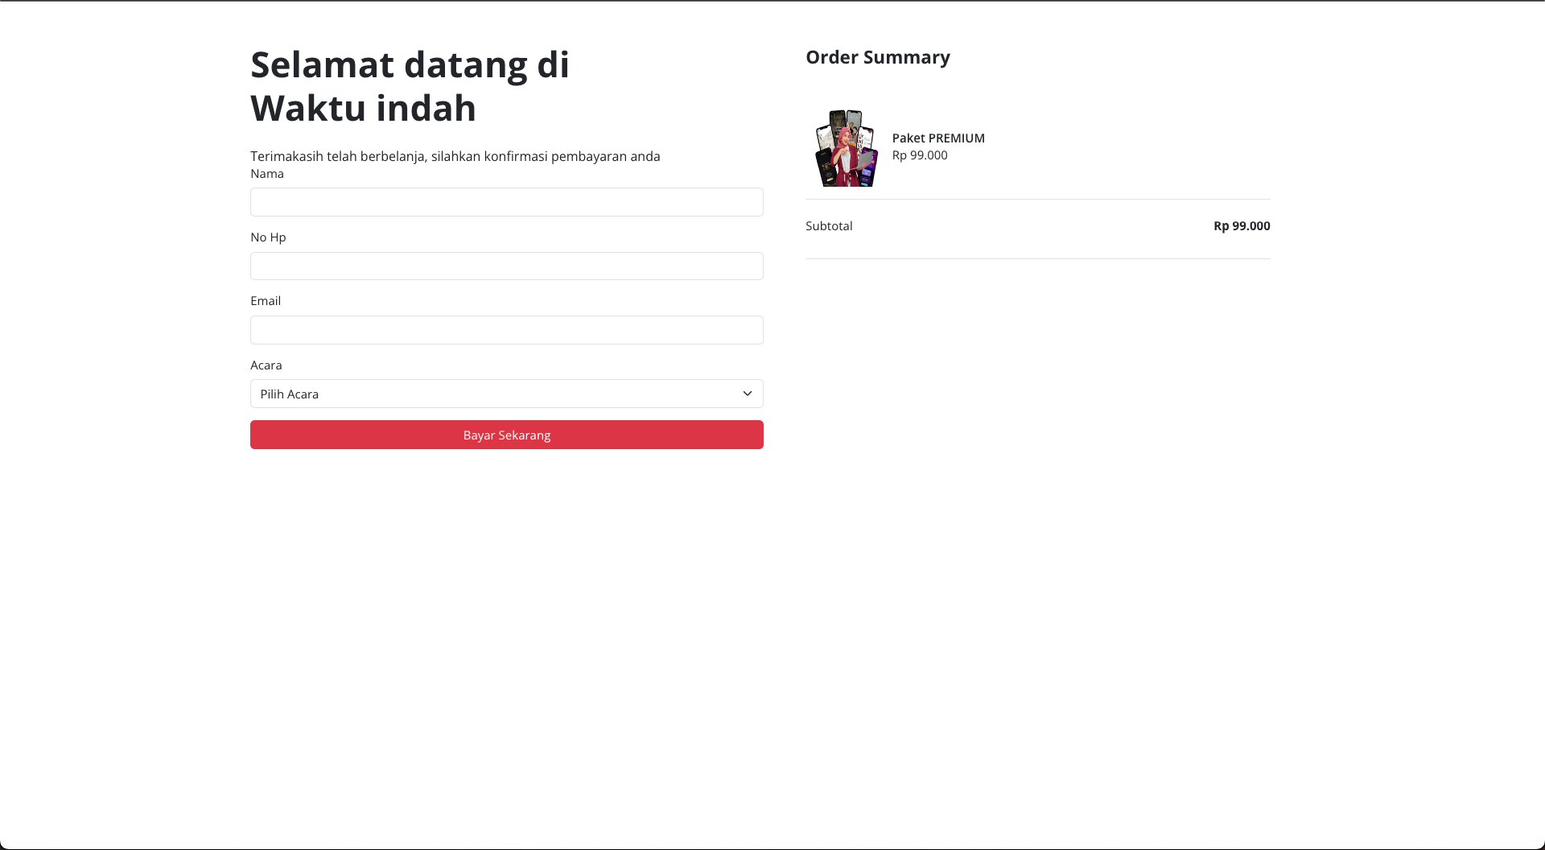Open the Pilih Acara dropdown

pyautogui.click(x=506, y=394)
